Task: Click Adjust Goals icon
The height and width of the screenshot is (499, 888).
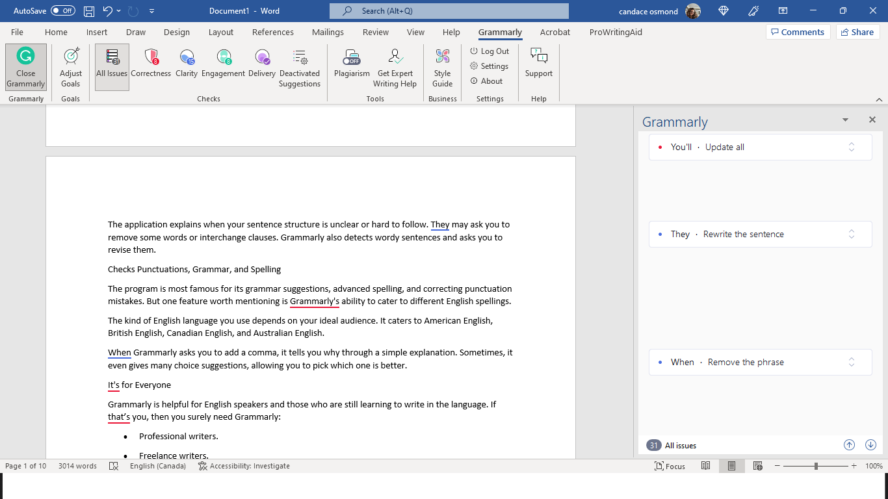Action: click(71, 58)
